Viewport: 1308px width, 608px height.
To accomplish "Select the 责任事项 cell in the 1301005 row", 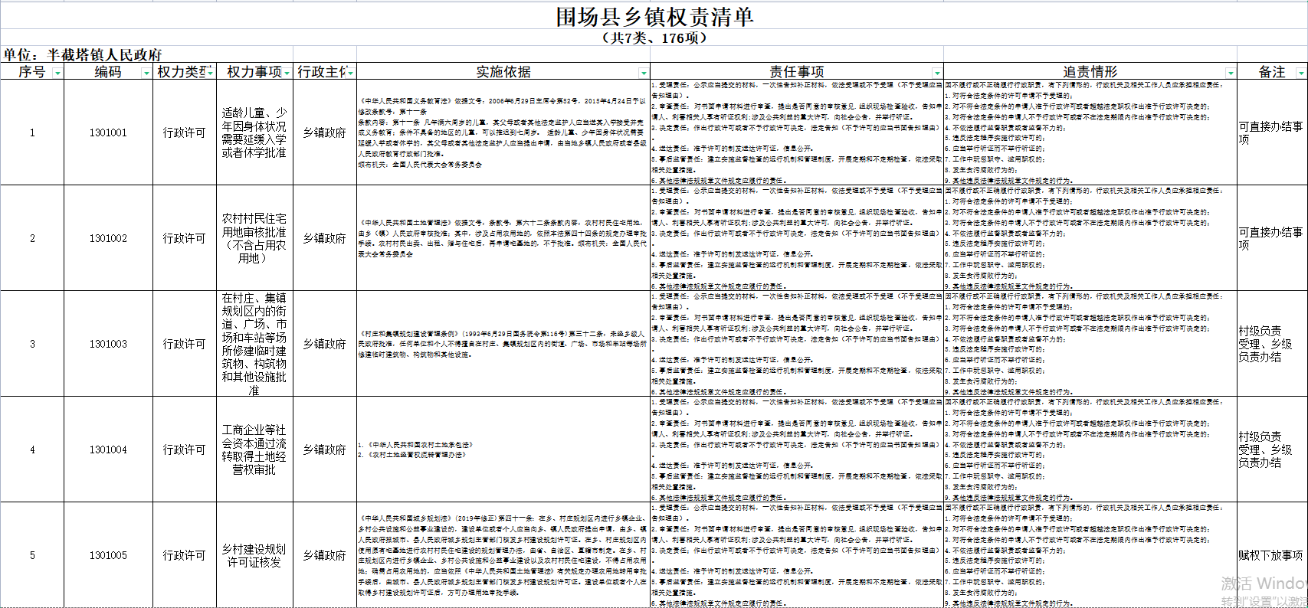I will [x=797, y=555].
